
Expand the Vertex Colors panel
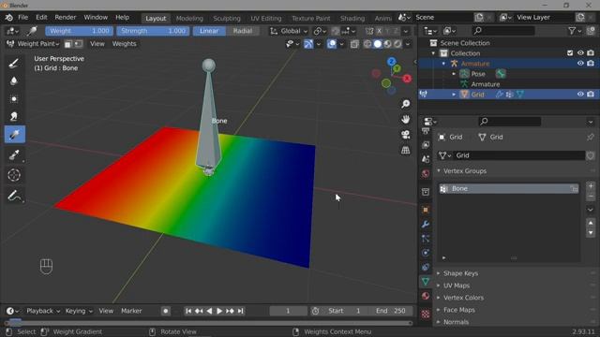coord(463,298)
